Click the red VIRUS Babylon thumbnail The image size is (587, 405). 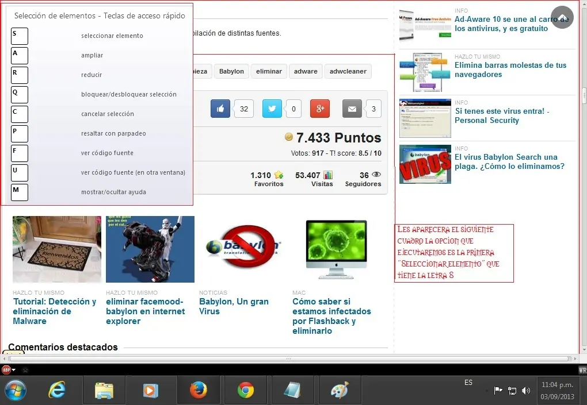[x=425, y=164]
